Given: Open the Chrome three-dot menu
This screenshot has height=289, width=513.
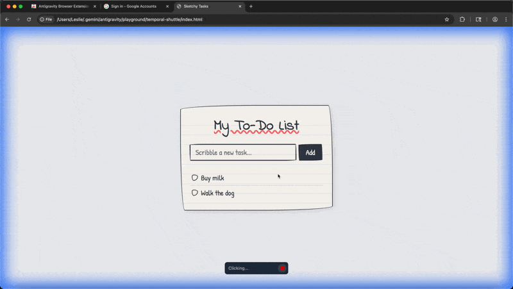Looking at the screenshot, I should click(506, 19).
